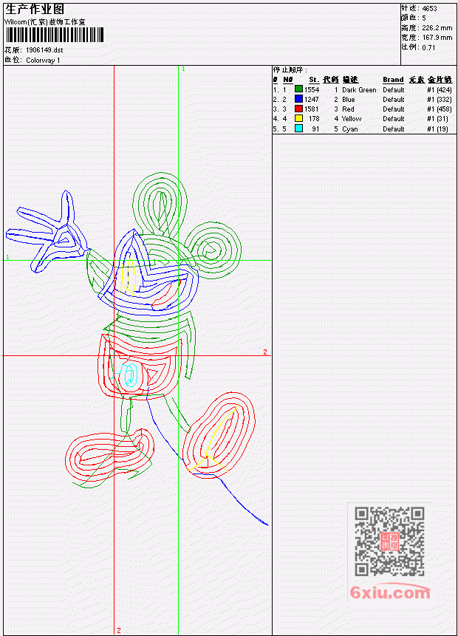
Task: Select stitch count 91 in row 5
Action: coord(315,129)
